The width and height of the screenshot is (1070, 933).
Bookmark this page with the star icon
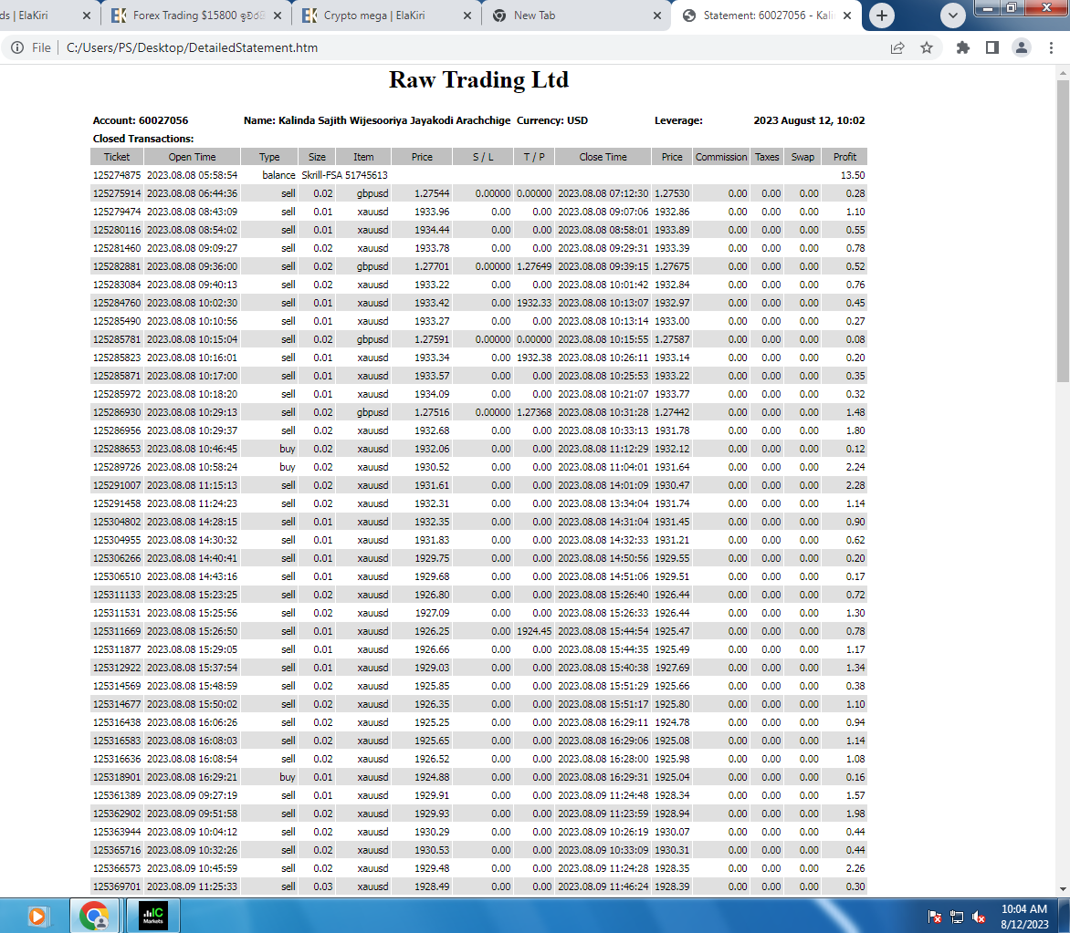pos(926,47)
